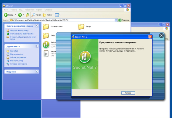Open the SecretNet folder link in sidebar
The width and height of the screenshot is (172, 118).
tap(14, 51)
